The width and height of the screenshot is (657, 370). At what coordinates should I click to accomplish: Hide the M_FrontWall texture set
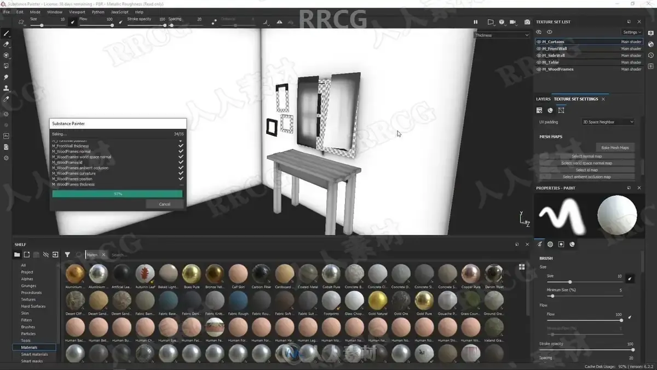(x=539, y=49)
